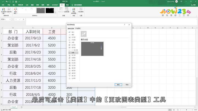Click New file icon in quick access toolbar
This screenshot has width=198, height=111.
(13, 2)
